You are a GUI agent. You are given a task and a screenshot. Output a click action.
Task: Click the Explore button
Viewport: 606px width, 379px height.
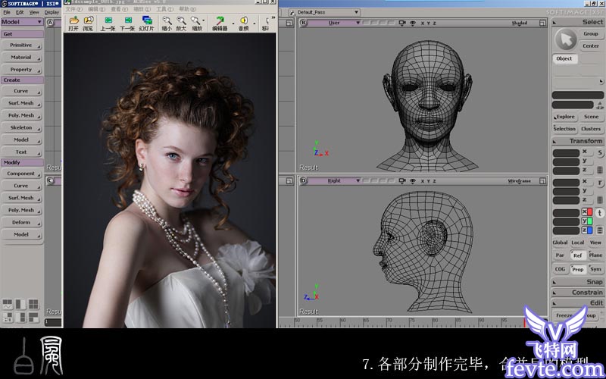click(x=565, y=117)
